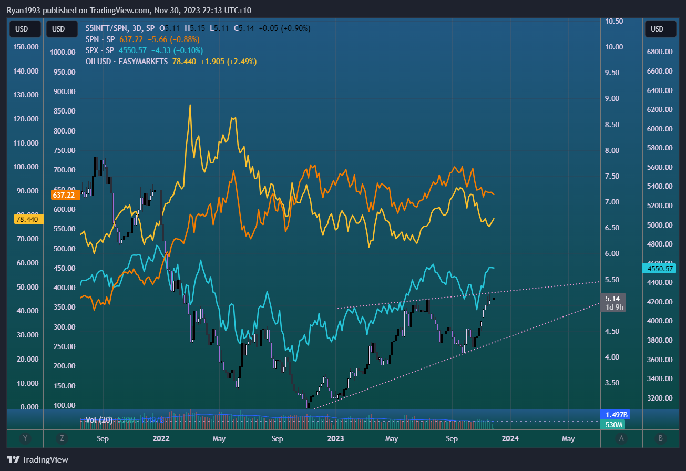Image resolution: width=686 pixels, height=471 pixels.
Task: Click the 2022 label on the time axis
Action: click(161, 438)
